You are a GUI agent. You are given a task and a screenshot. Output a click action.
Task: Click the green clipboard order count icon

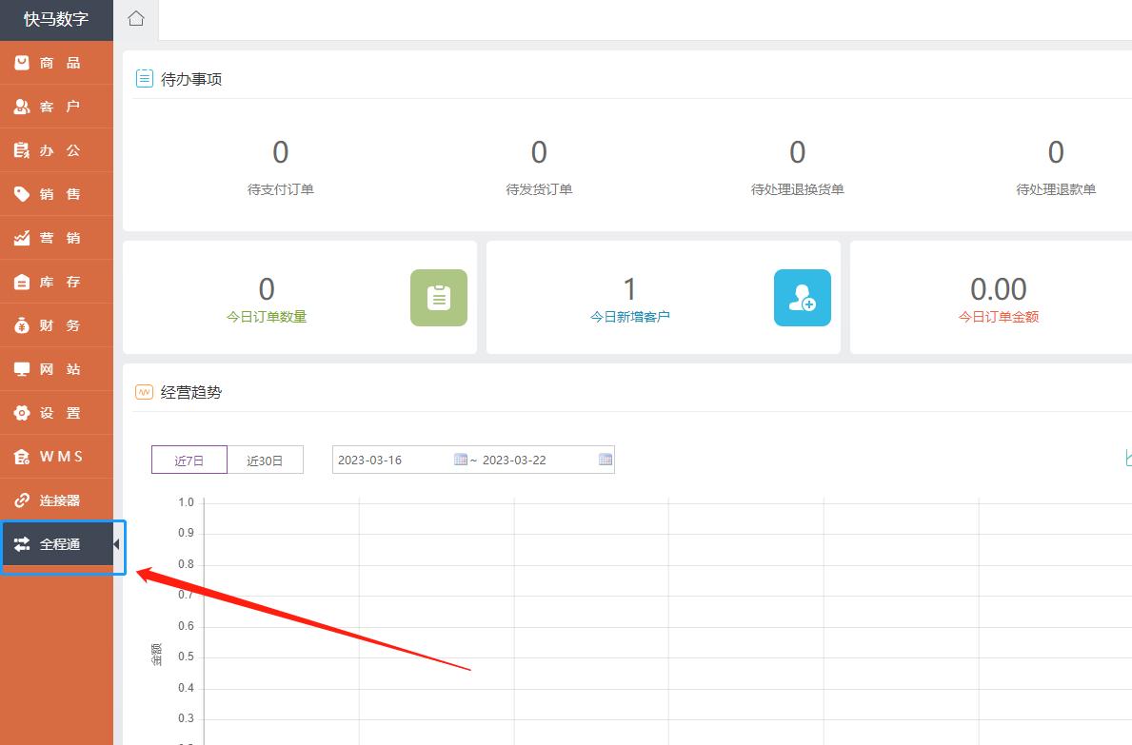tap(439, 298)
